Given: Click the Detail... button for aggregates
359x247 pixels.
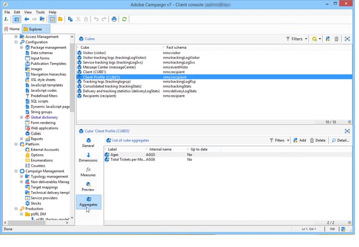Looking at the screenshot, I should pos(340,140).
